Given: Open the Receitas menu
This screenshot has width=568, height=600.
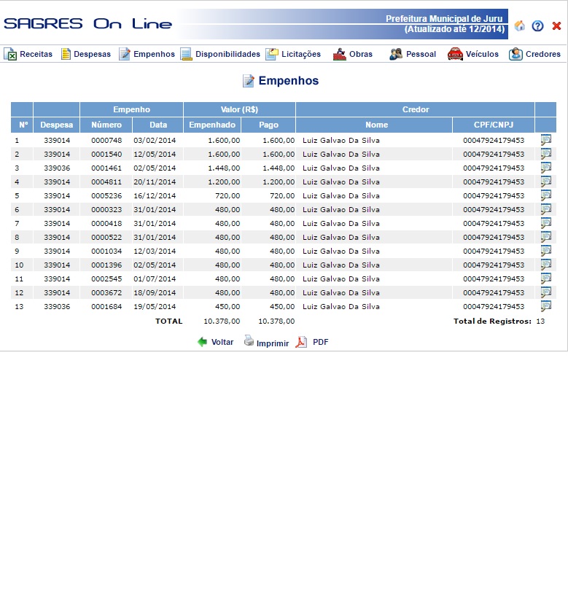Looking at the screenshot, I should pyautogui.click(x=28, y=54).
